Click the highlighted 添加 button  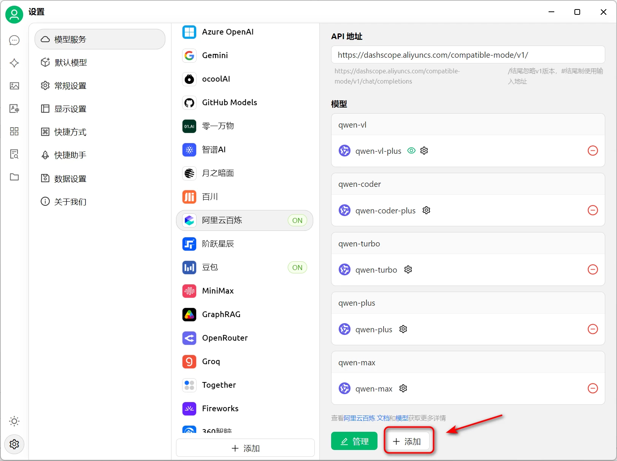tap(408, 441)
